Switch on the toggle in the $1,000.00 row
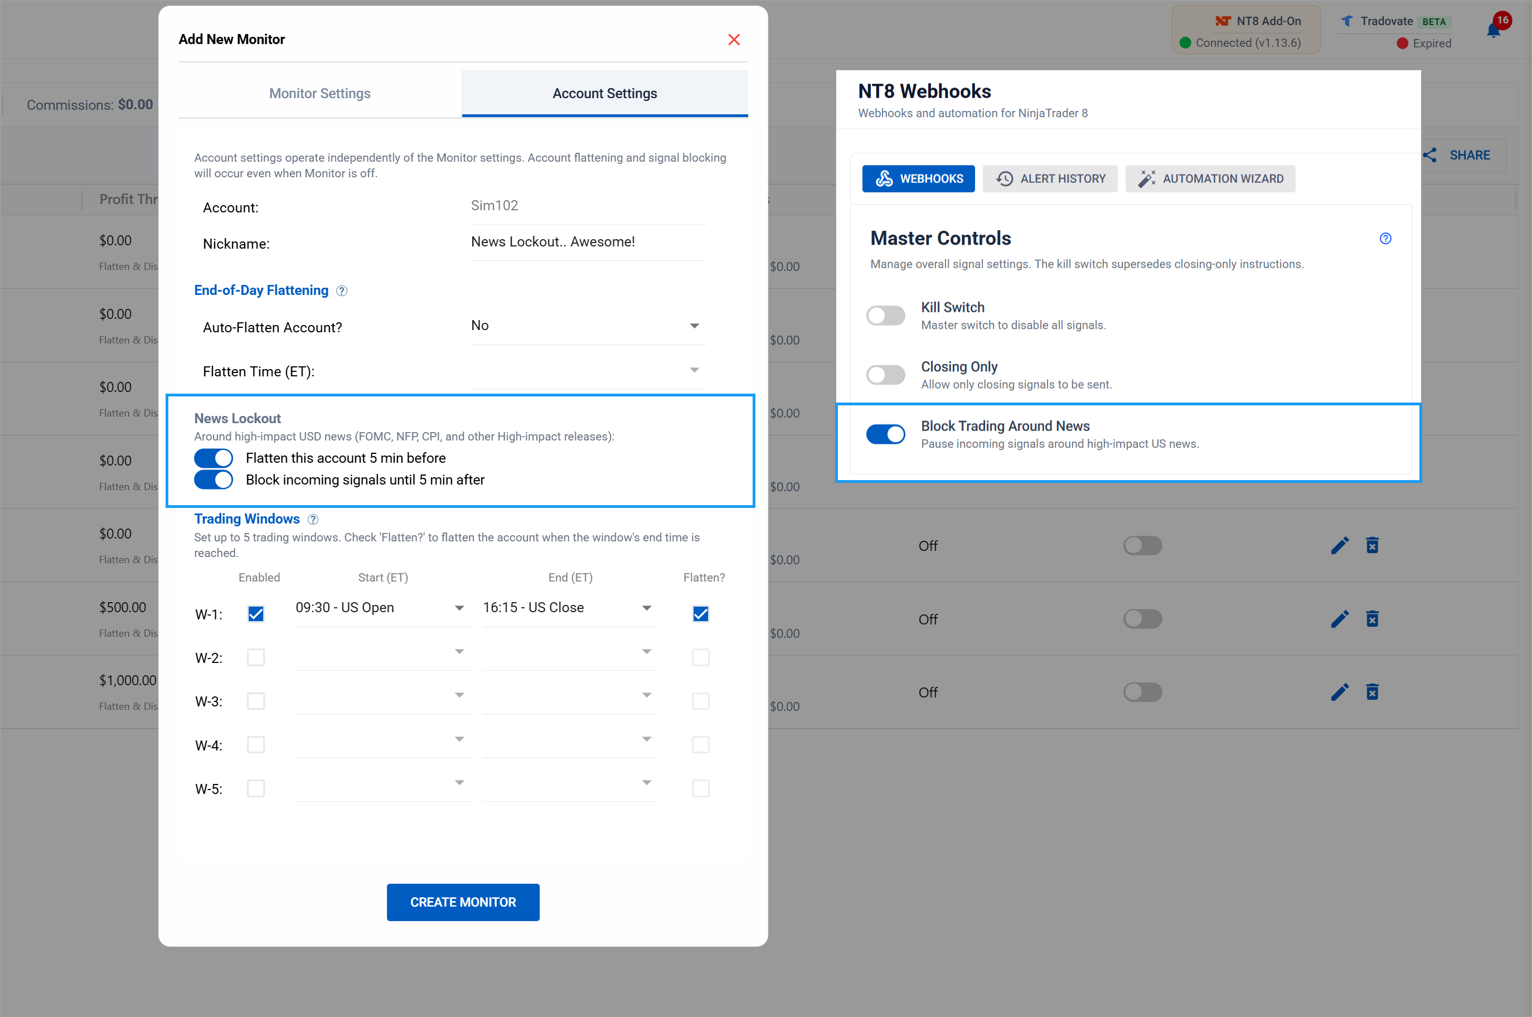The image size is (1532, 1017). click(x=1142, y=692)
